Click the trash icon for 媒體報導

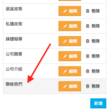pyautogui.click(x=88, y=41)
